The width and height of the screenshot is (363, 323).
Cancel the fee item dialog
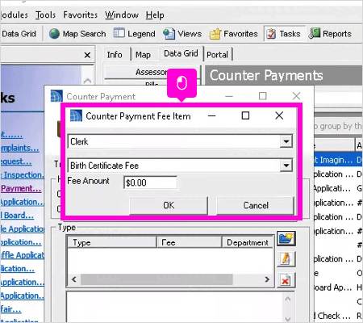tap(256, 205)
